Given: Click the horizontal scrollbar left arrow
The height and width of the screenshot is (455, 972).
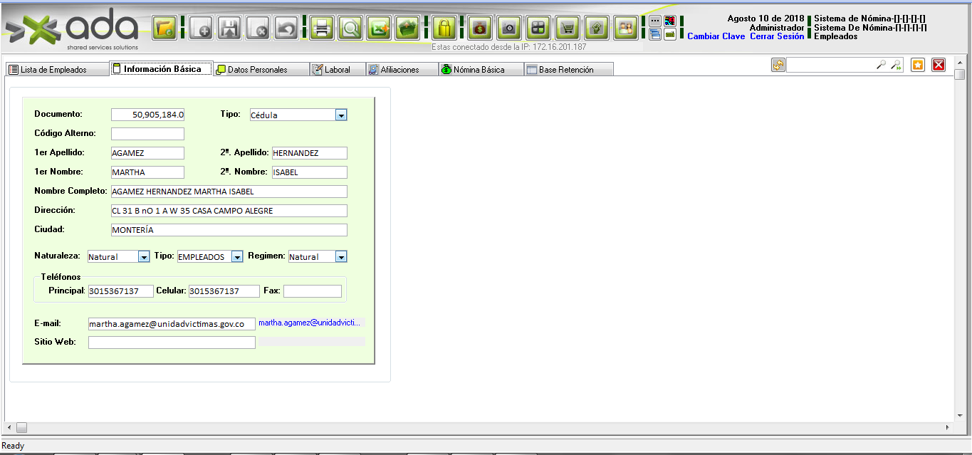Looking at the screenshot, I should point(7,427).
